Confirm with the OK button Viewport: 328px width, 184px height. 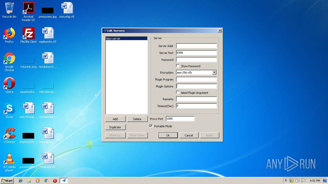pyautogui.click(x=168, y=135)
